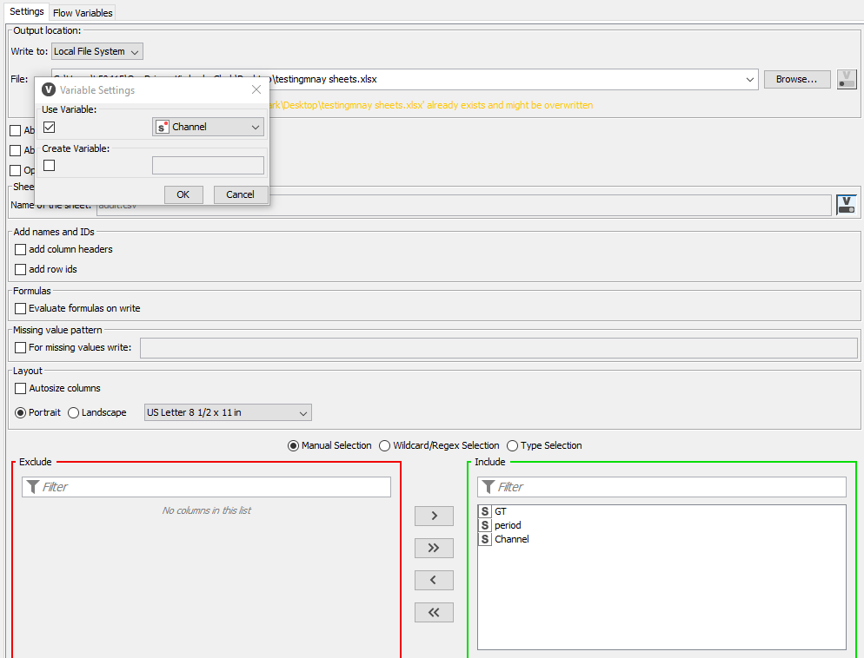Click the V logo in Variable Settings title bar
The image size is (864, 658).
point(50,90)
